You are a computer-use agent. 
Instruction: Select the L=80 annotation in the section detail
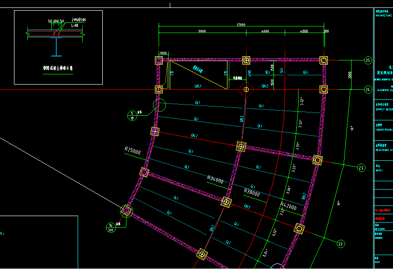point(74,25)
